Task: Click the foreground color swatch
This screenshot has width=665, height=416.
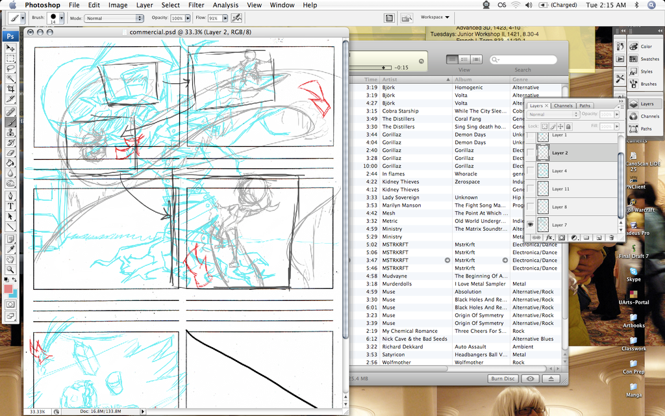Action: (8, 289)
